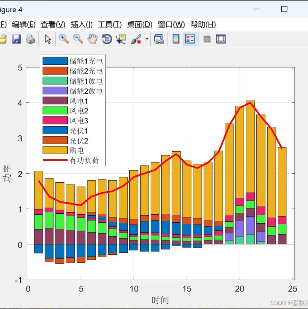The image size is (308, 309).
Task: Select the 储能1充电 legend label
Action: click(x=86, y=61)
